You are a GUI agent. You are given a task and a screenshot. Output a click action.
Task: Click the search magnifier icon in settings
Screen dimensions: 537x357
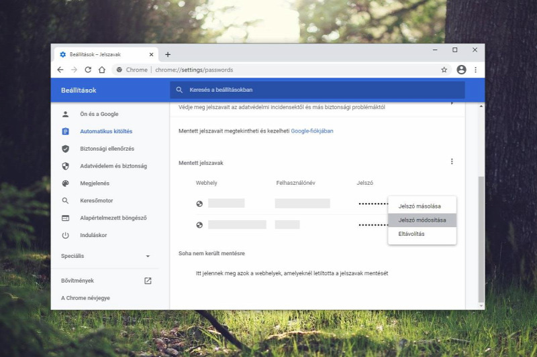click(x=179, y=90)
